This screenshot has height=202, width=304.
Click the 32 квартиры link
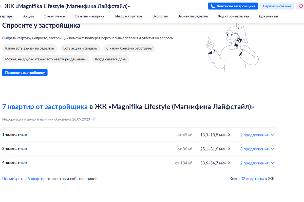252,178
